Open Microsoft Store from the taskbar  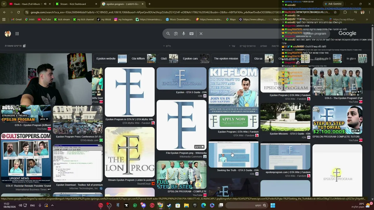pos(178,205)
